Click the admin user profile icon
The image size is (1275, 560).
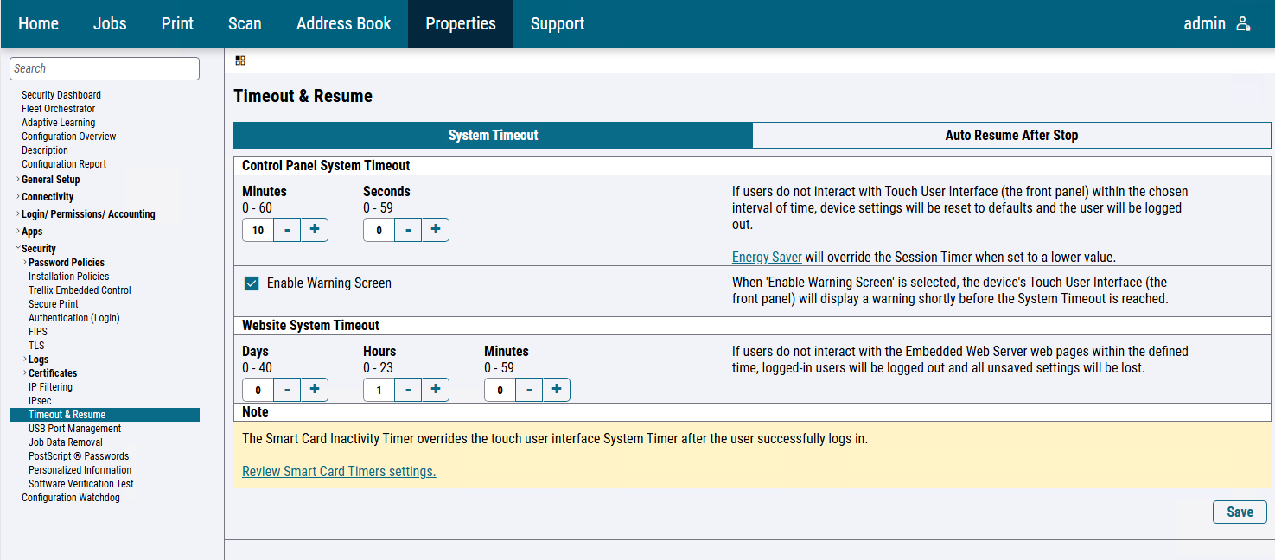(x=1243, y=24)
